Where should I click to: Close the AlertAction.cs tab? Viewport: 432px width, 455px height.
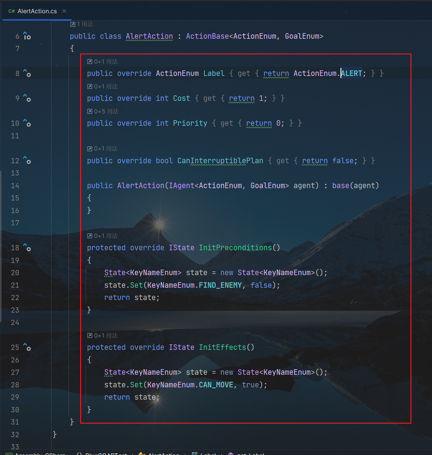(x=64, y=11)
